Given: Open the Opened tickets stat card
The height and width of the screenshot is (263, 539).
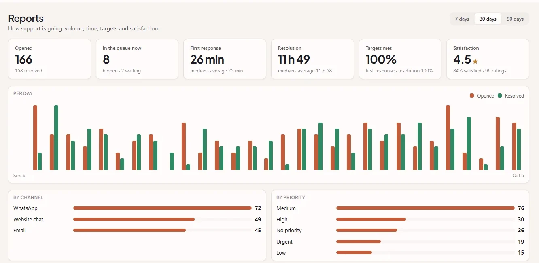Looking at the screenshot, I should coord(49,59).
